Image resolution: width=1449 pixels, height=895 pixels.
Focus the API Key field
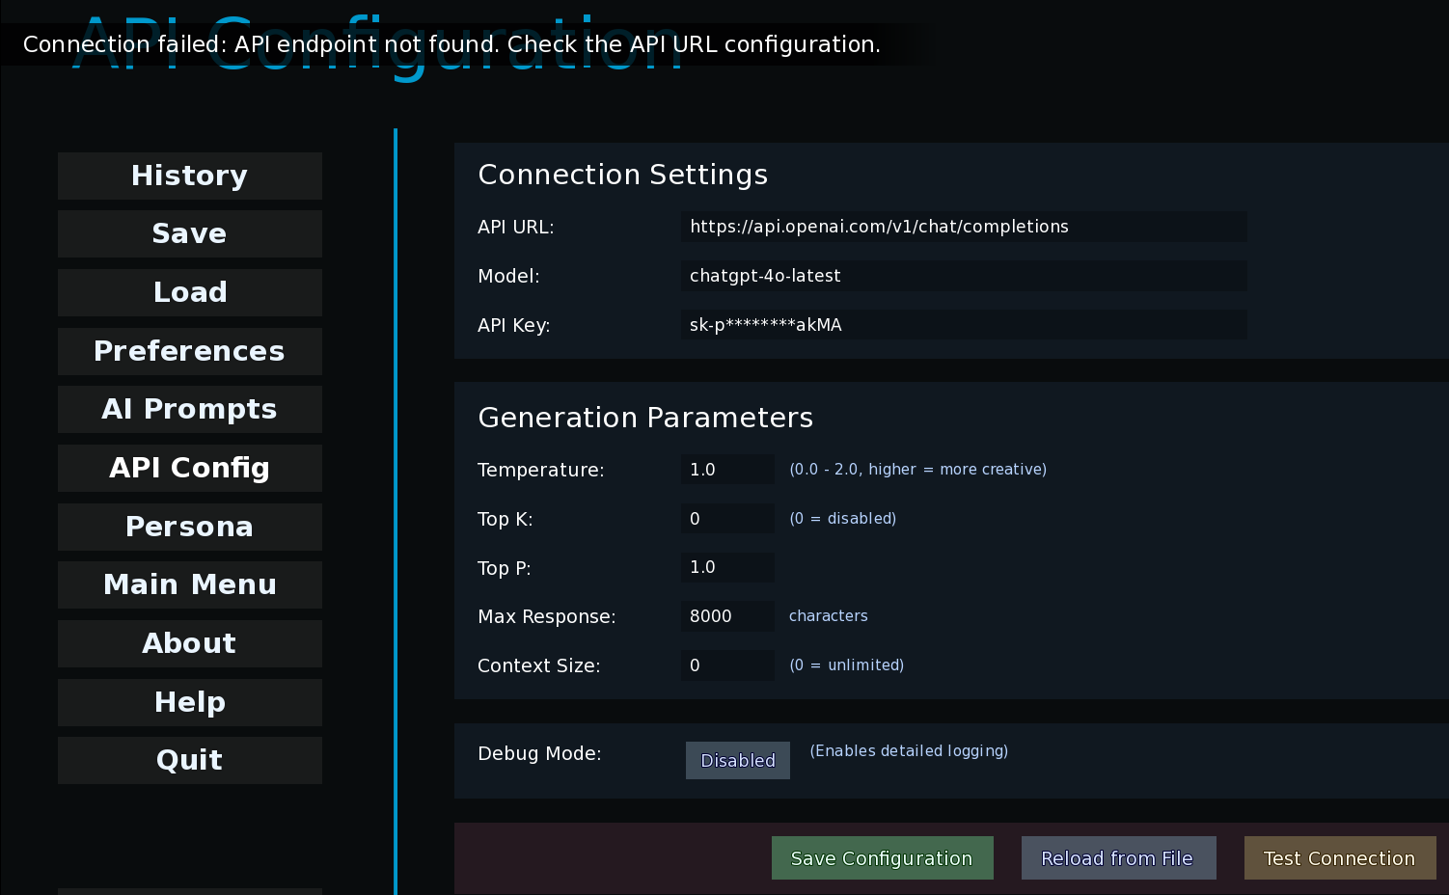point(963,325)
